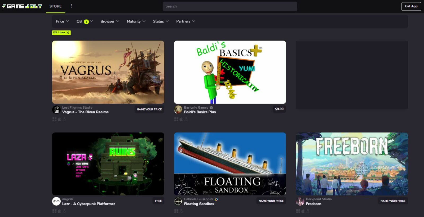
Task: Click the verified badge beside Basically Games
Action: coord(211,108)
